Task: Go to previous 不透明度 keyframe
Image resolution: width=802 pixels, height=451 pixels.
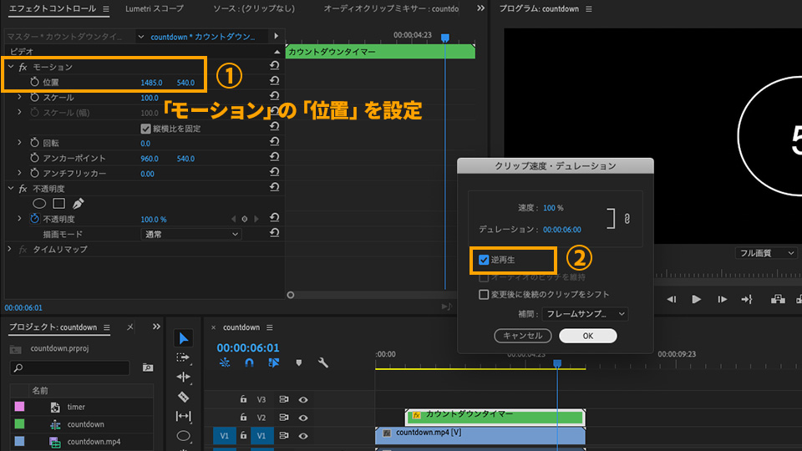Action: 233,219
